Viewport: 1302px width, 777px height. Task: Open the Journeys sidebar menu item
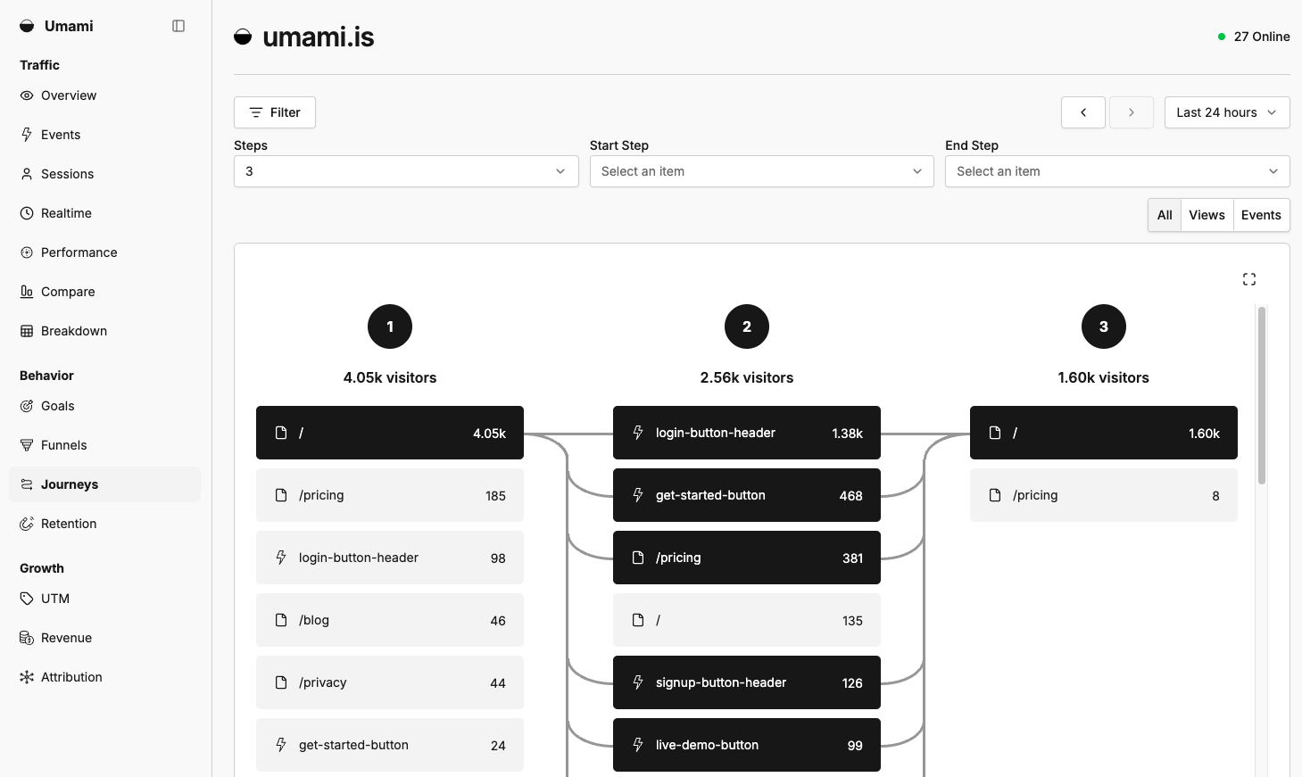tap(104, 484)
